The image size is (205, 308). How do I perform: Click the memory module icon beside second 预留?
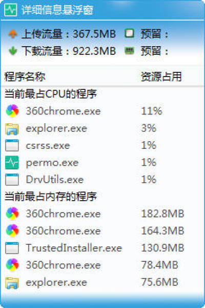click(x=130, y=51)
